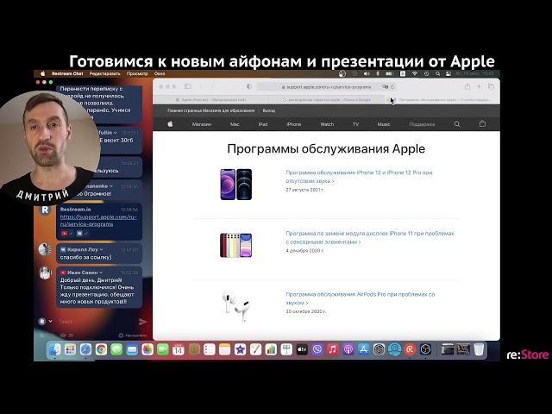552x414 pixels.
Task: Toggle the Safari sidebar button
Action: click(187, 86)
